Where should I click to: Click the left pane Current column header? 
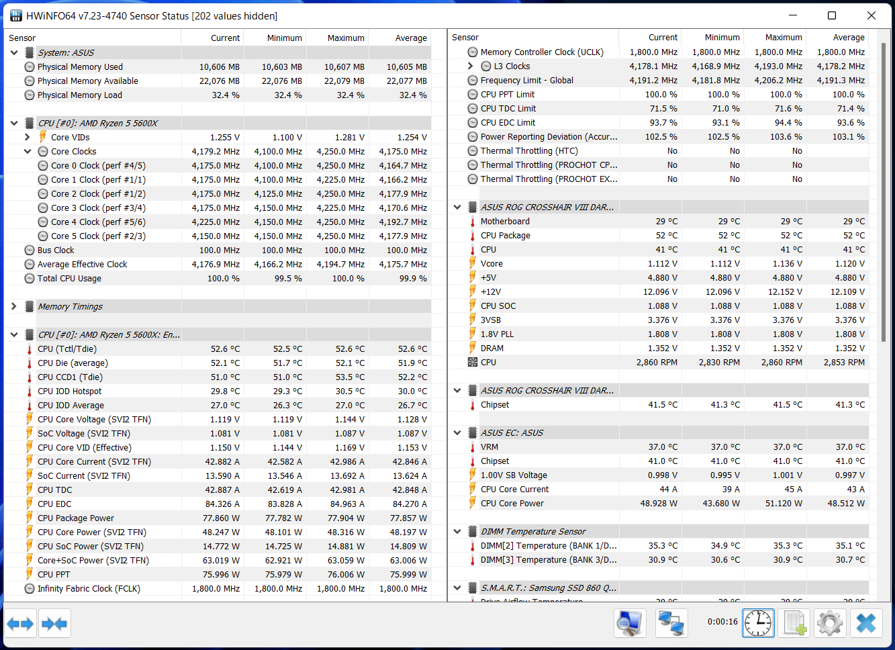coord(212,38)
